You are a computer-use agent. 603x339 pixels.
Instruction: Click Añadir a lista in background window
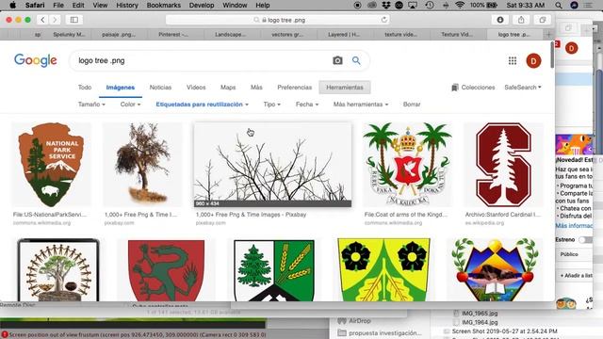pos(576,276)
